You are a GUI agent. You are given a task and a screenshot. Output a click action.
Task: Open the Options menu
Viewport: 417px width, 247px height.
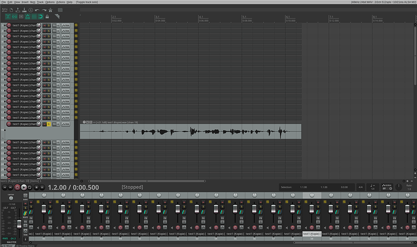click(50, 2)
